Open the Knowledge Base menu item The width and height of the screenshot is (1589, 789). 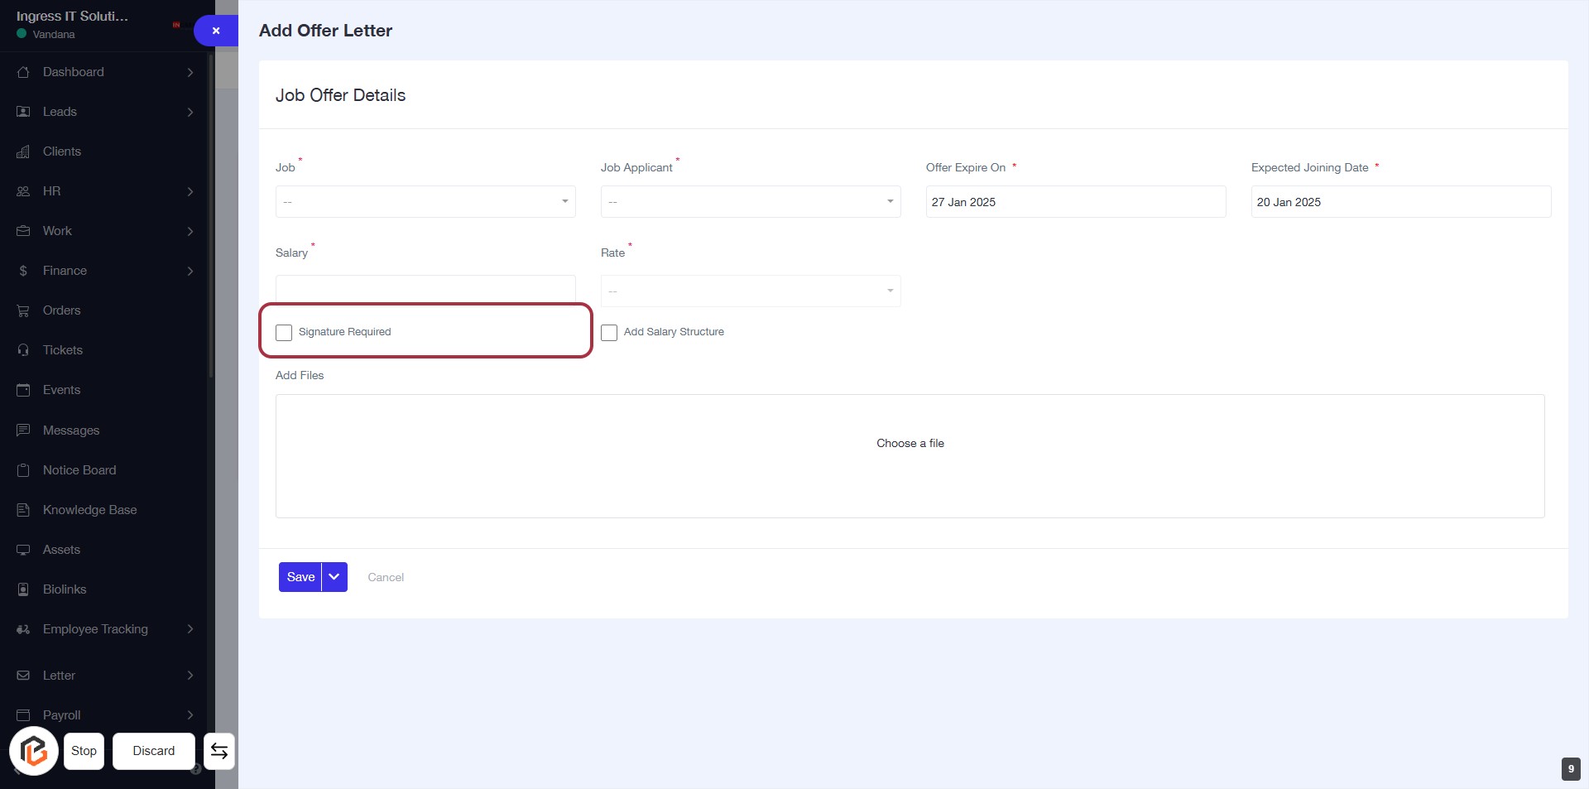89,510
